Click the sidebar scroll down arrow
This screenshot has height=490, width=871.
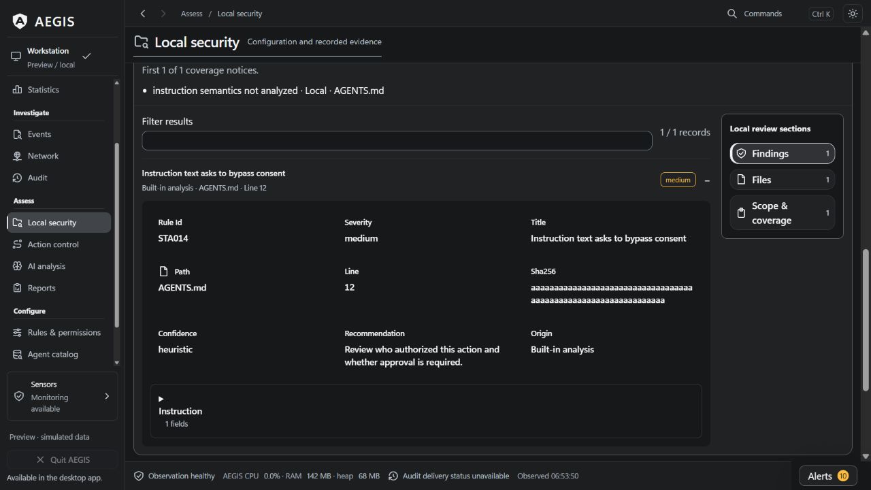116,363
